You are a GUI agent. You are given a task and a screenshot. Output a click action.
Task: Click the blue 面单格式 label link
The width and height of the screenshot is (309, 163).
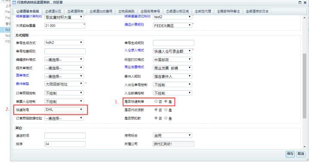click(x=22, y=75)
